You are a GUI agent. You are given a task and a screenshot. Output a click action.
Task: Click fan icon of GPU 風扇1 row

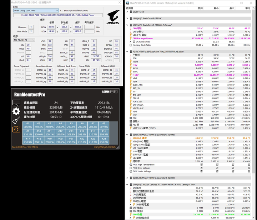coord(131,208)
